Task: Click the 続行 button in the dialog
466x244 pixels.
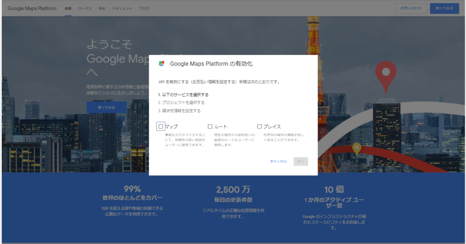Action: click(301, 162)
